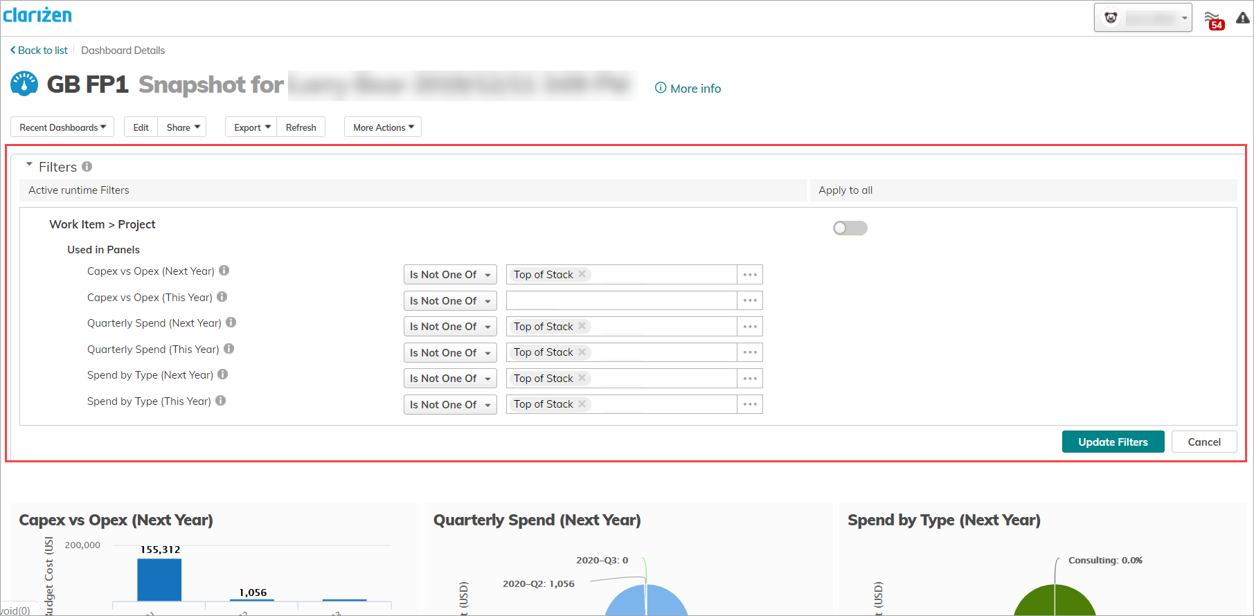Open ellipsis picker for Spend by Type (Next Year)
The image size is (1254, 616).
pyautogui.click(x=750, y=379)
